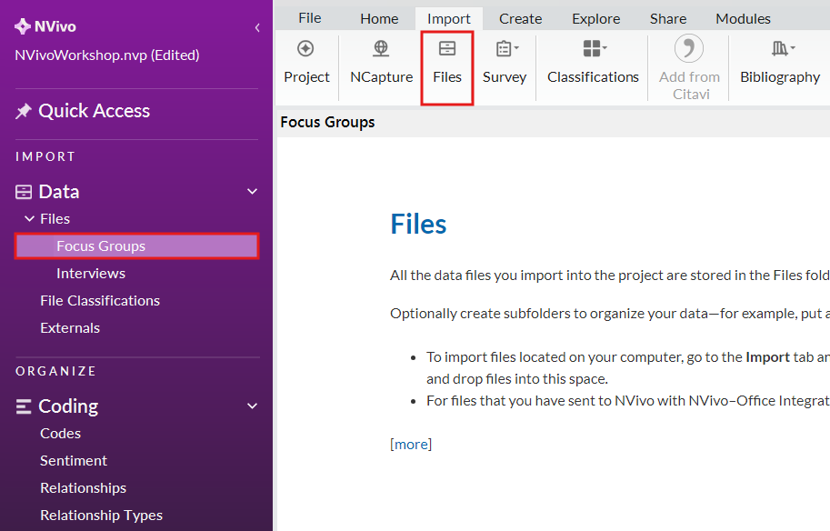Image resolution: width=830 pixels, height=531 pixels.
Task: Select the Interviews folder
Action: pos(91,274)
